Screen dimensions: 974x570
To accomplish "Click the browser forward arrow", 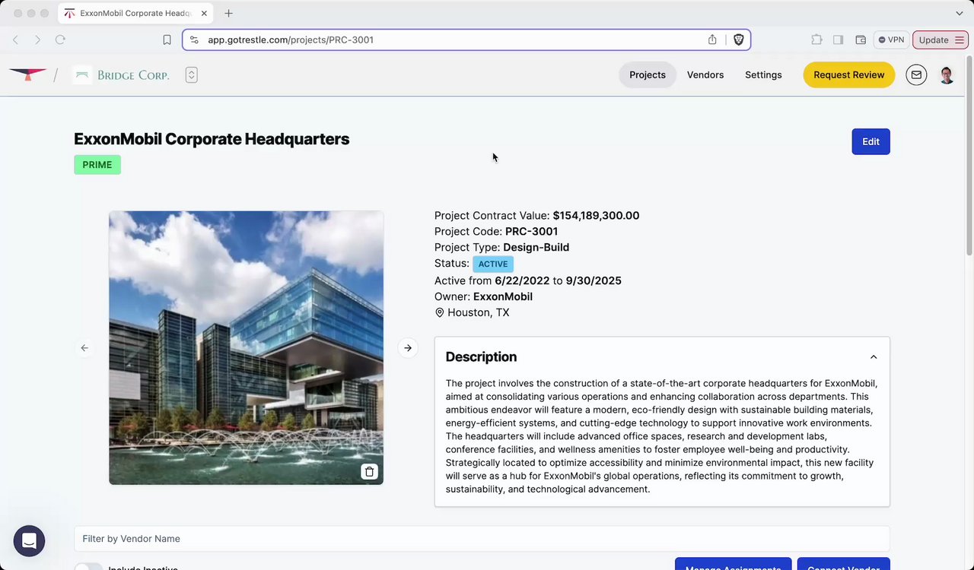I will tap(37, 40).
